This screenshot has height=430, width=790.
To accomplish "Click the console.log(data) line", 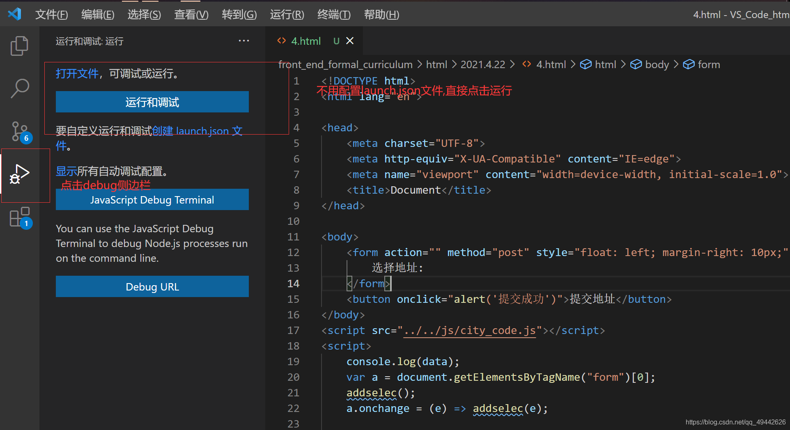I will coord(403,361).
